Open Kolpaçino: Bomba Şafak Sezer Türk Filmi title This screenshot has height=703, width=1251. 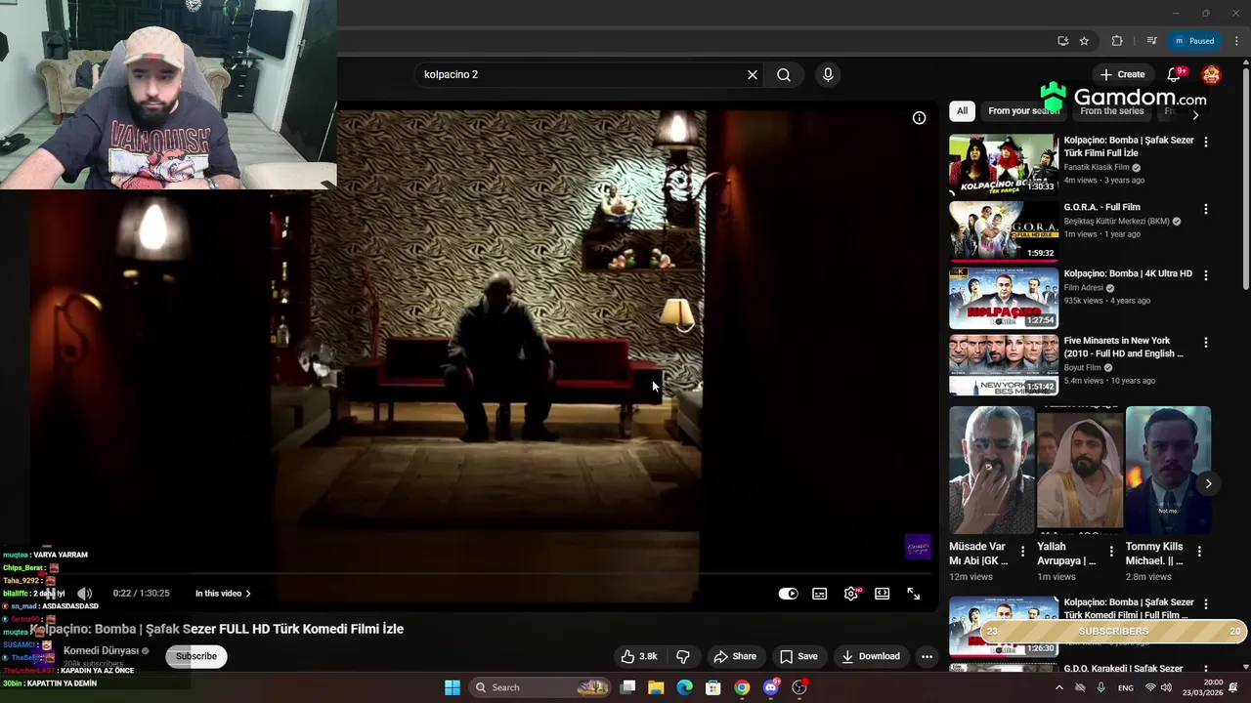click(1129, 146)
